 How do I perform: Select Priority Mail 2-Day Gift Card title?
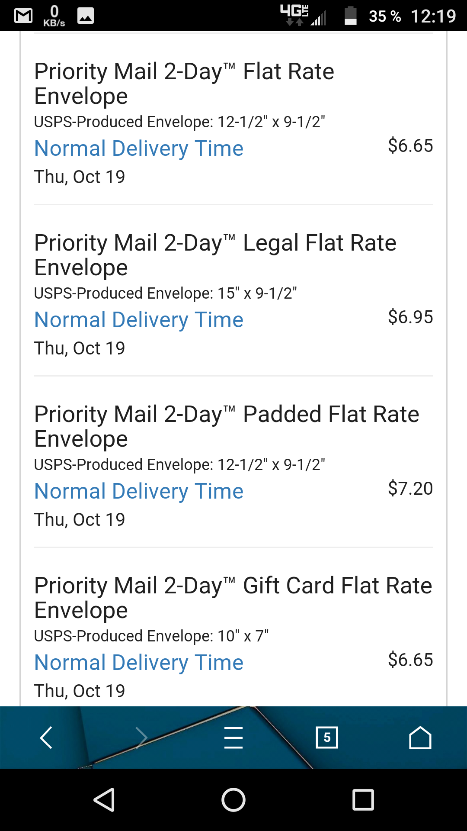click(233, 598)
